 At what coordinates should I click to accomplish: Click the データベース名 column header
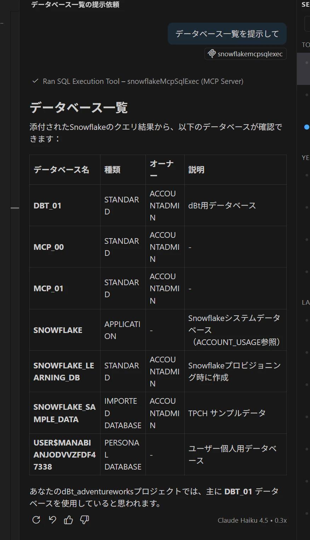click(x=65, y=170)
